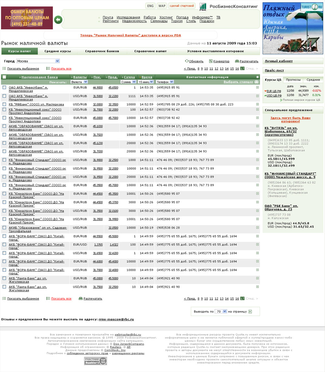Check the Ланта-Банк USD/RUB row checkbox
The height and width of the screenshot is (372, 325).
tap(4, 287)
